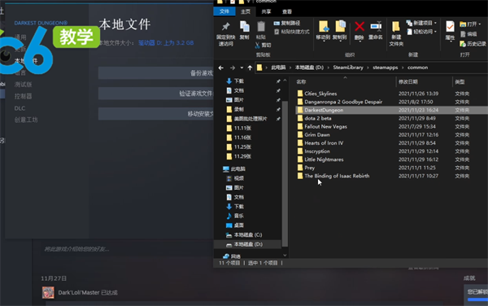Viewport: 488px width, 306px height.
Task: Select the Cities_Skylines folder
Action: 320,94
